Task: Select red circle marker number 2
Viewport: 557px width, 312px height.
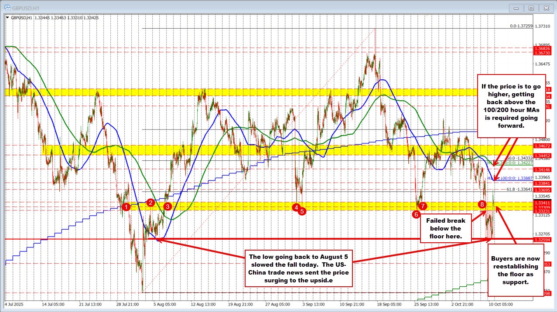Action: point(150,202)
